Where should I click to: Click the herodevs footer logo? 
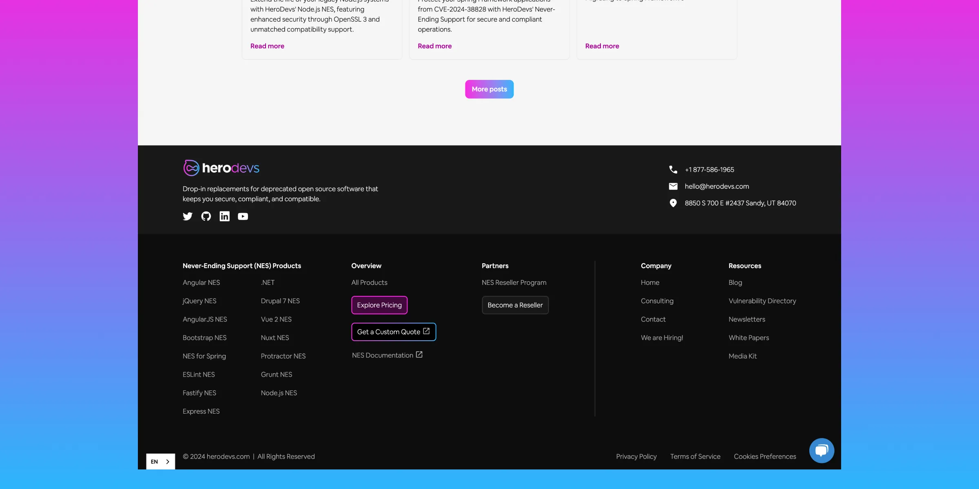[221, 168]
